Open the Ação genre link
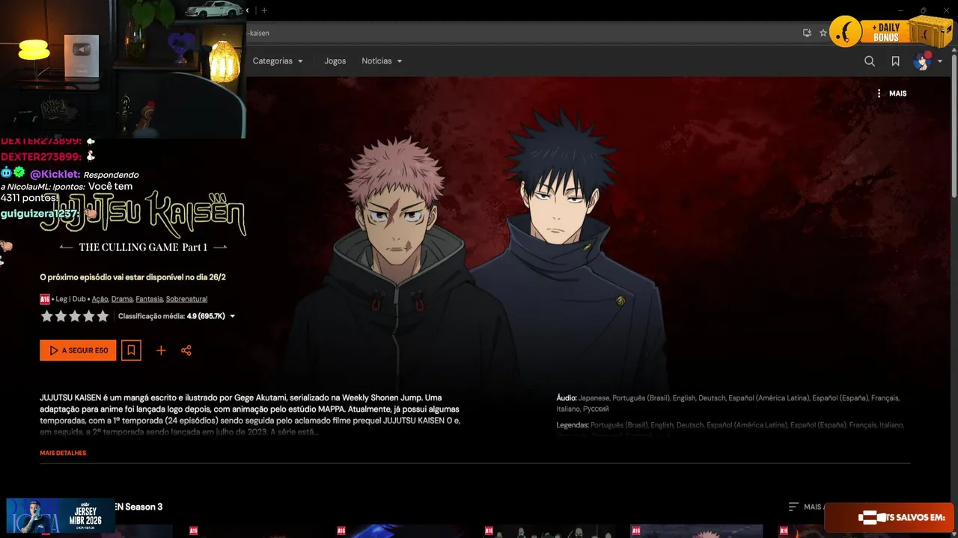The image size is (958, 538). 100,299
